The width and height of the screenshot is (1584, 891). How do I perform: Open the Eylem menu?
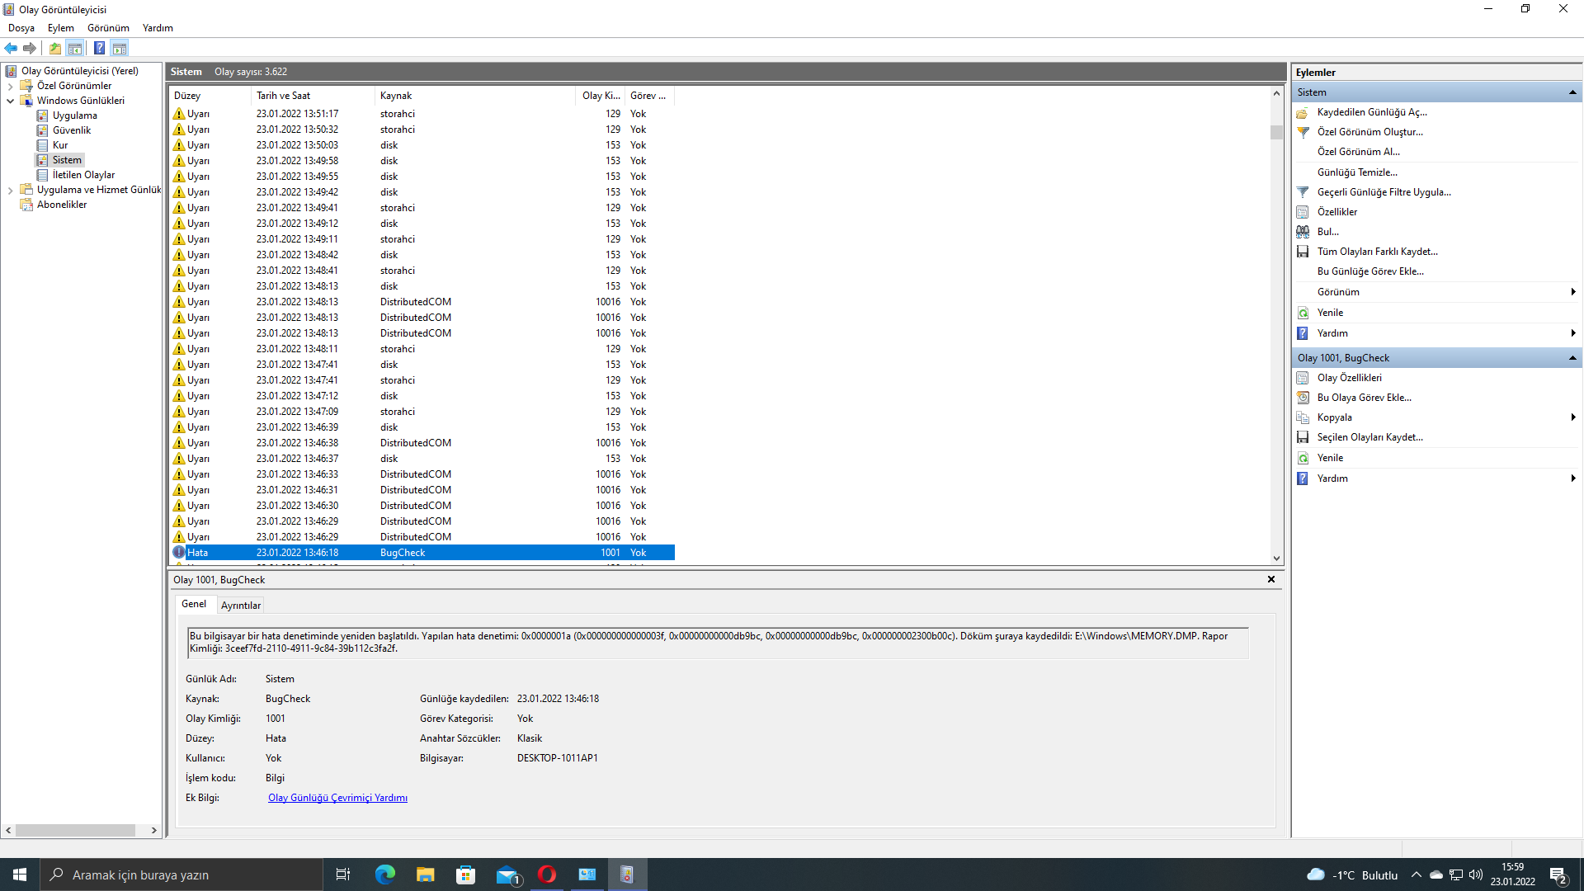60,28
